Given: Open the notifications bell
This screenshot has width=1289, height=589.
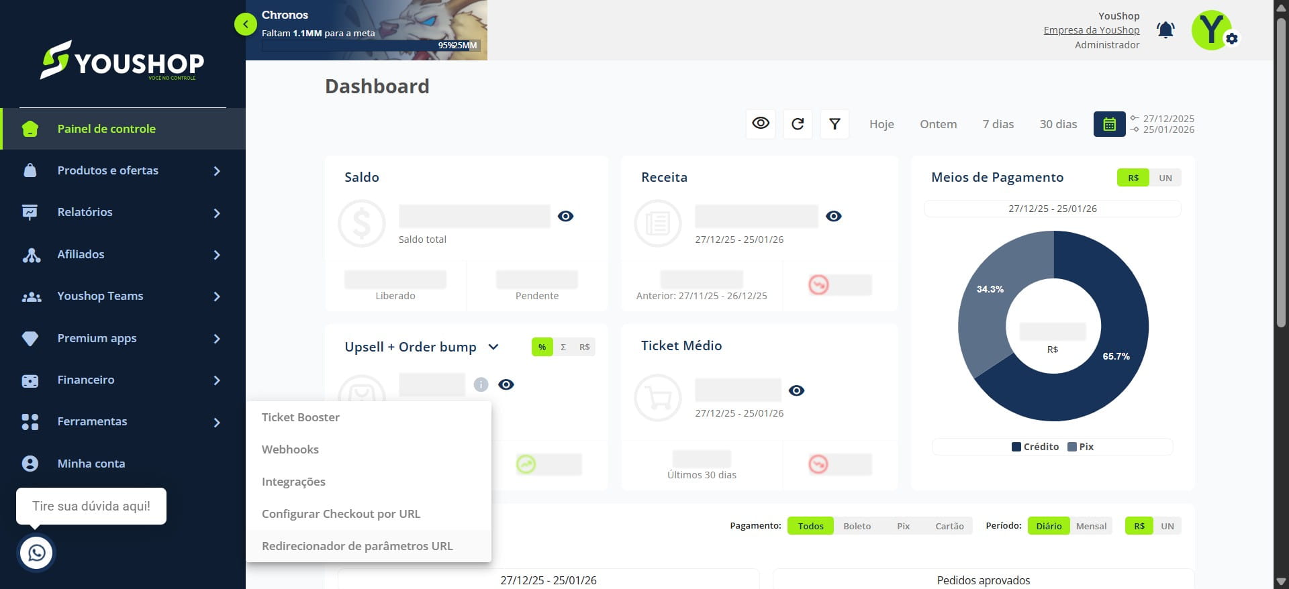Looking at the screenshot, I should tap(1165, 30).
